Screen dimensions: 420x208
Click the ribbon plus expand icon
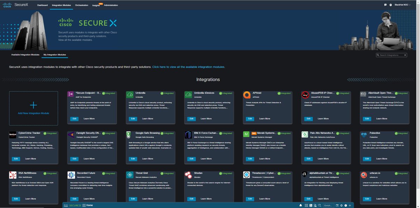point(350,205)
